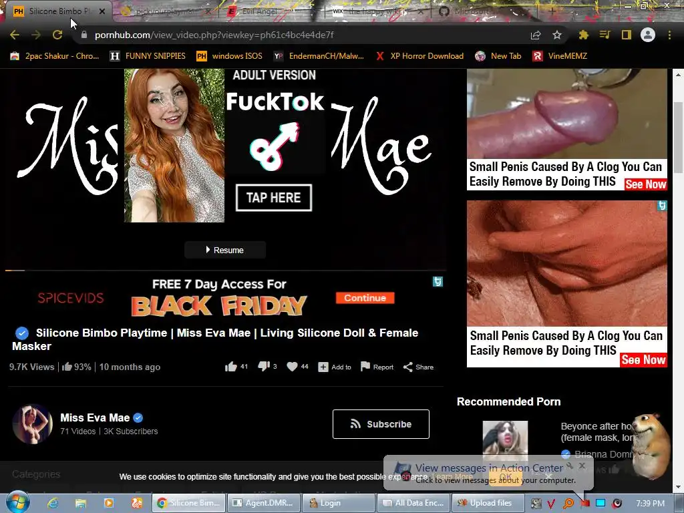Open Windows Explorer folder on taskbar
The image size is (684, 513).
(x=81, y=503)
